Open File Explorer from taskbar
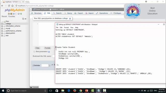166x93 pixels. point(63,91)
